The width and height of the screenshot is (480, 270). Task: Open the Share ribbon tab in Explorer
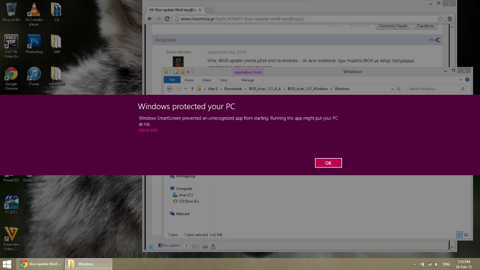point(206,80)
